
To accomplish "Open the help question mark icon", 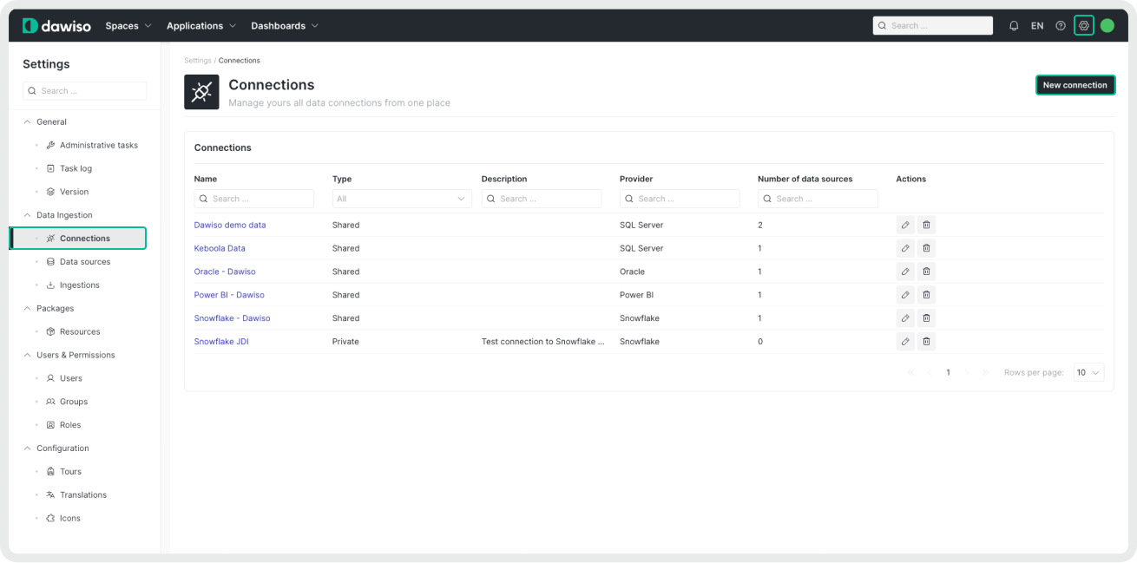I will [1061, 26].
